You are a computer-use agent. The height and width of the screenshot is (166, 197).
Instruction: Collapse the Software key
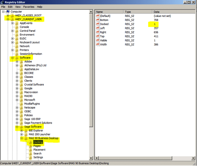click(x=12, y=58)
